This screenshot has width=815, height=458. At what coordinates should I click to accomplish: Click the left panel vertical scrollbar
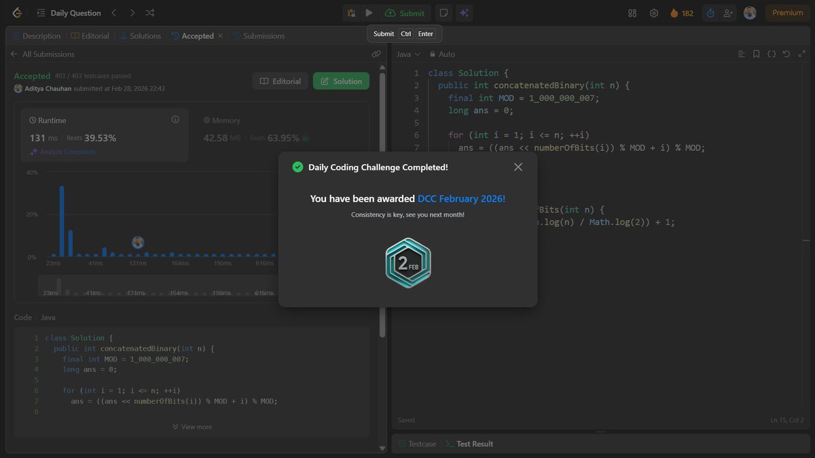click(x=382, y=204)
